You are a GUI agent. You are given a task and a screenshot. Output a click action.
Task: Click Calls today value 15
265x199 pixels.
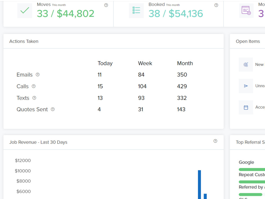tap(100, 86)
